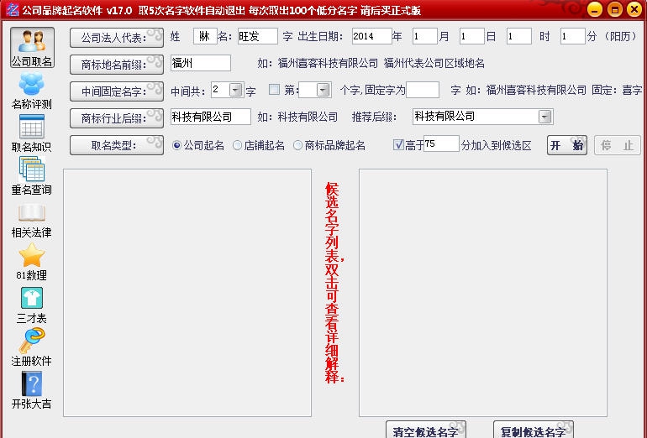The width and height of the screenshot is (647, 438).
Task: Click the 中间固定名字 button
Action: [x=117, y=91]
